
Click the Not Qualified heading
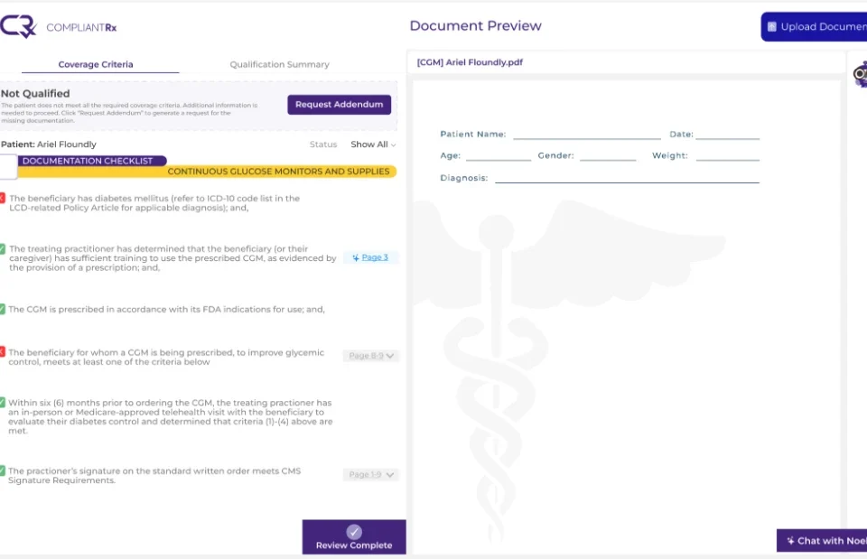coord(35,93)
